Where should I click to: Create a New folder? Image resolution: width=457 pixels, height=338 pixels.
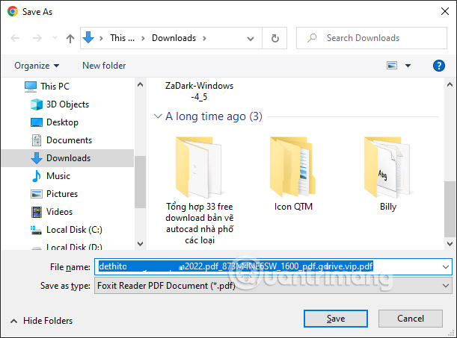[104, 66]
